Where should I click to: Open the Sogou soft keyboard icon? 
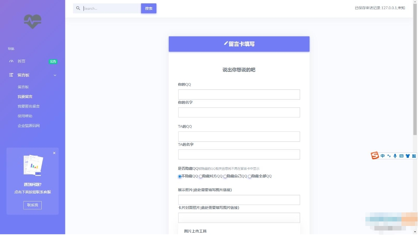[x=401, y=156]
